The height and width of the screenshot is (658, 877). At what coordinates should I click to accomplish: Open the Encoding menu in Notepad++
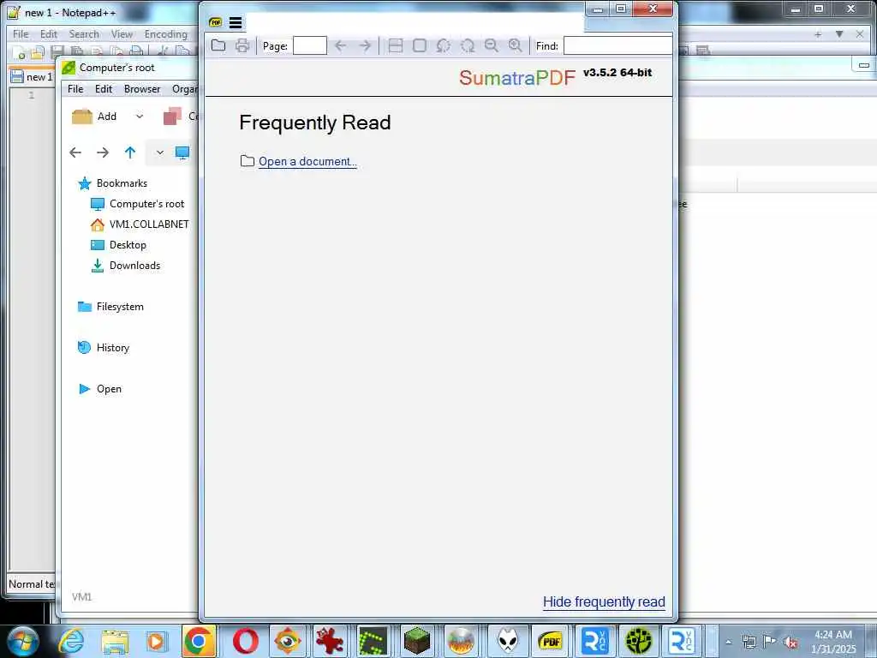click(165, 34)
